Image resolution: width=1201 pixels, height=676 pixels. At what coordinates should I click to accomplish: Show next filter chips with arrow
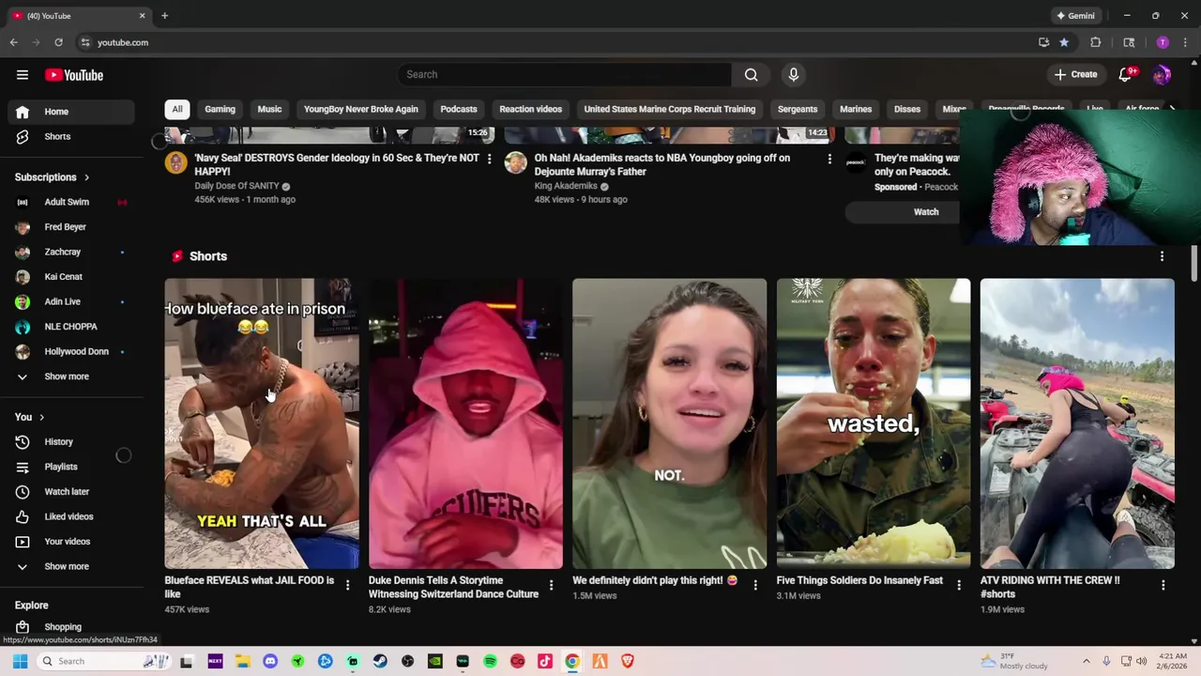coord(1172,109)
